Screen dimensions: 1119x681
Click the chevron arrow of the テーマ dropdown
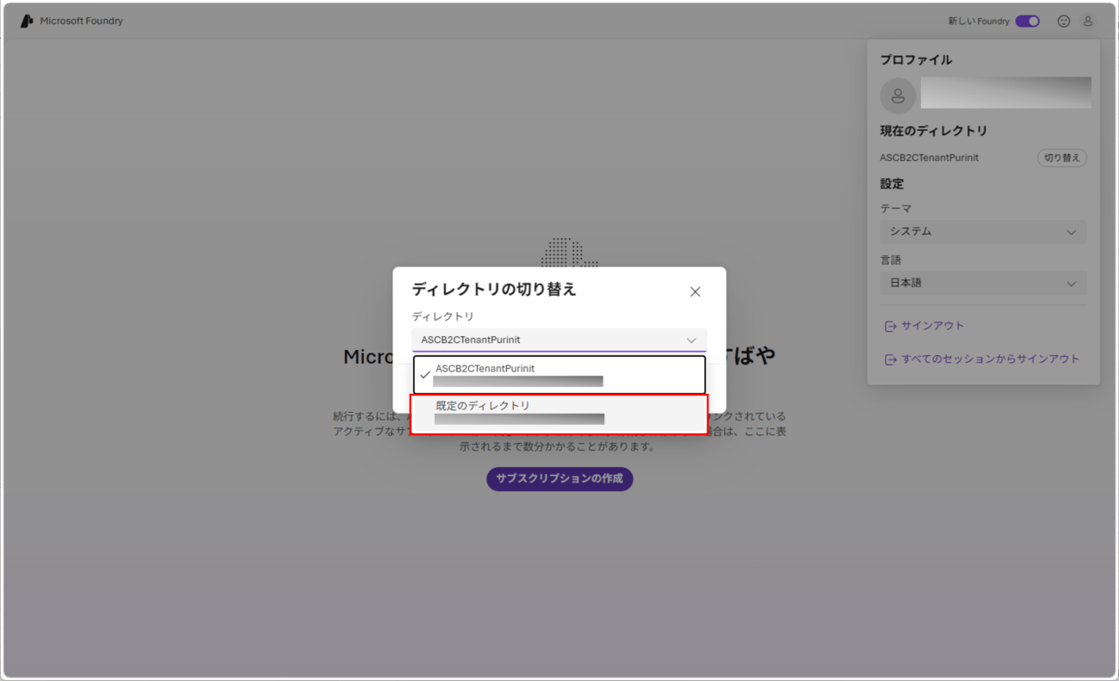point(1072,232)
